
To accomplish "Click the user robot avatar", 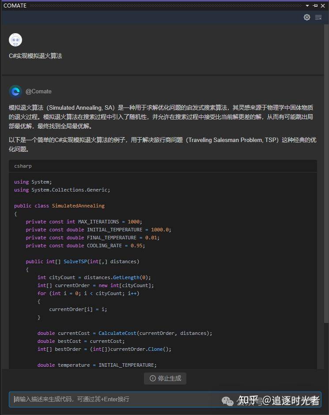I will click(x=15, y=40).
